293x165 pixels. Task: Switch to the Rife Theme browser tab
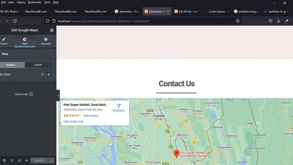(10, 11)
